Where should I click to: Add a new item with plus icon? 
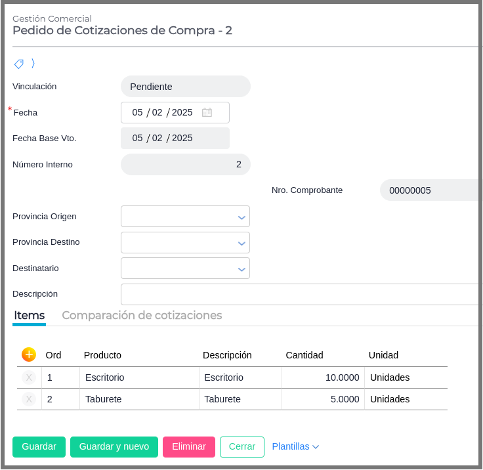pos(29,354)
